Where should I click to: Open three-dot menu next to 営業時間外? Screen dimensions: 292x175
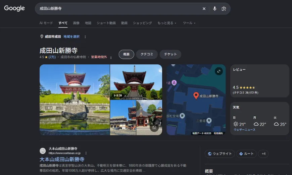click(x=111, y=57)
